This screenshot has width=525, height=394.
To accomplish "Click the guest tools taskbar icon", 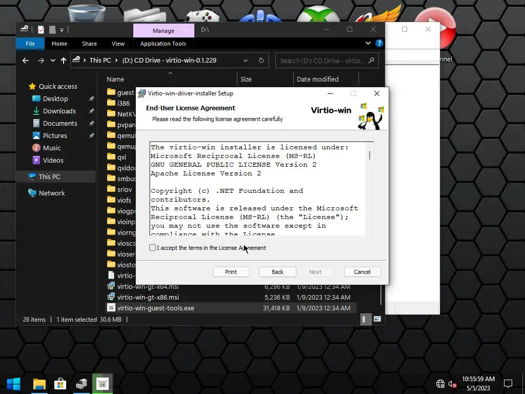I will coord(103,384).
